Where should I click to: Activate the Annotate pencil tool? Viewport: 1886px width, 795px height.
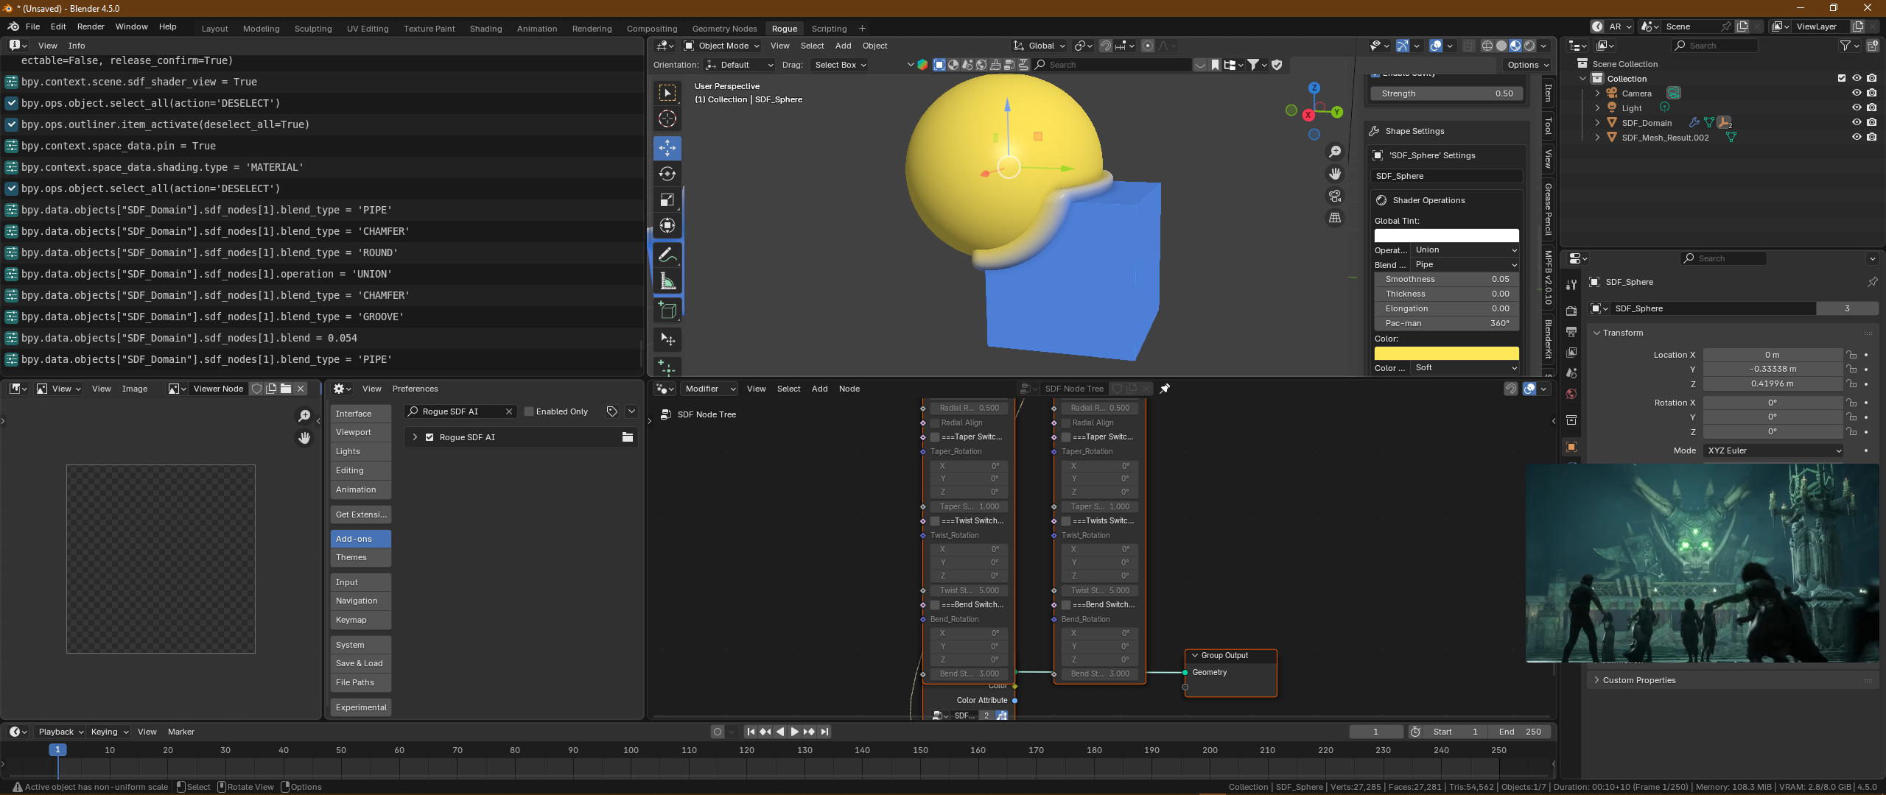pos(667,255)
